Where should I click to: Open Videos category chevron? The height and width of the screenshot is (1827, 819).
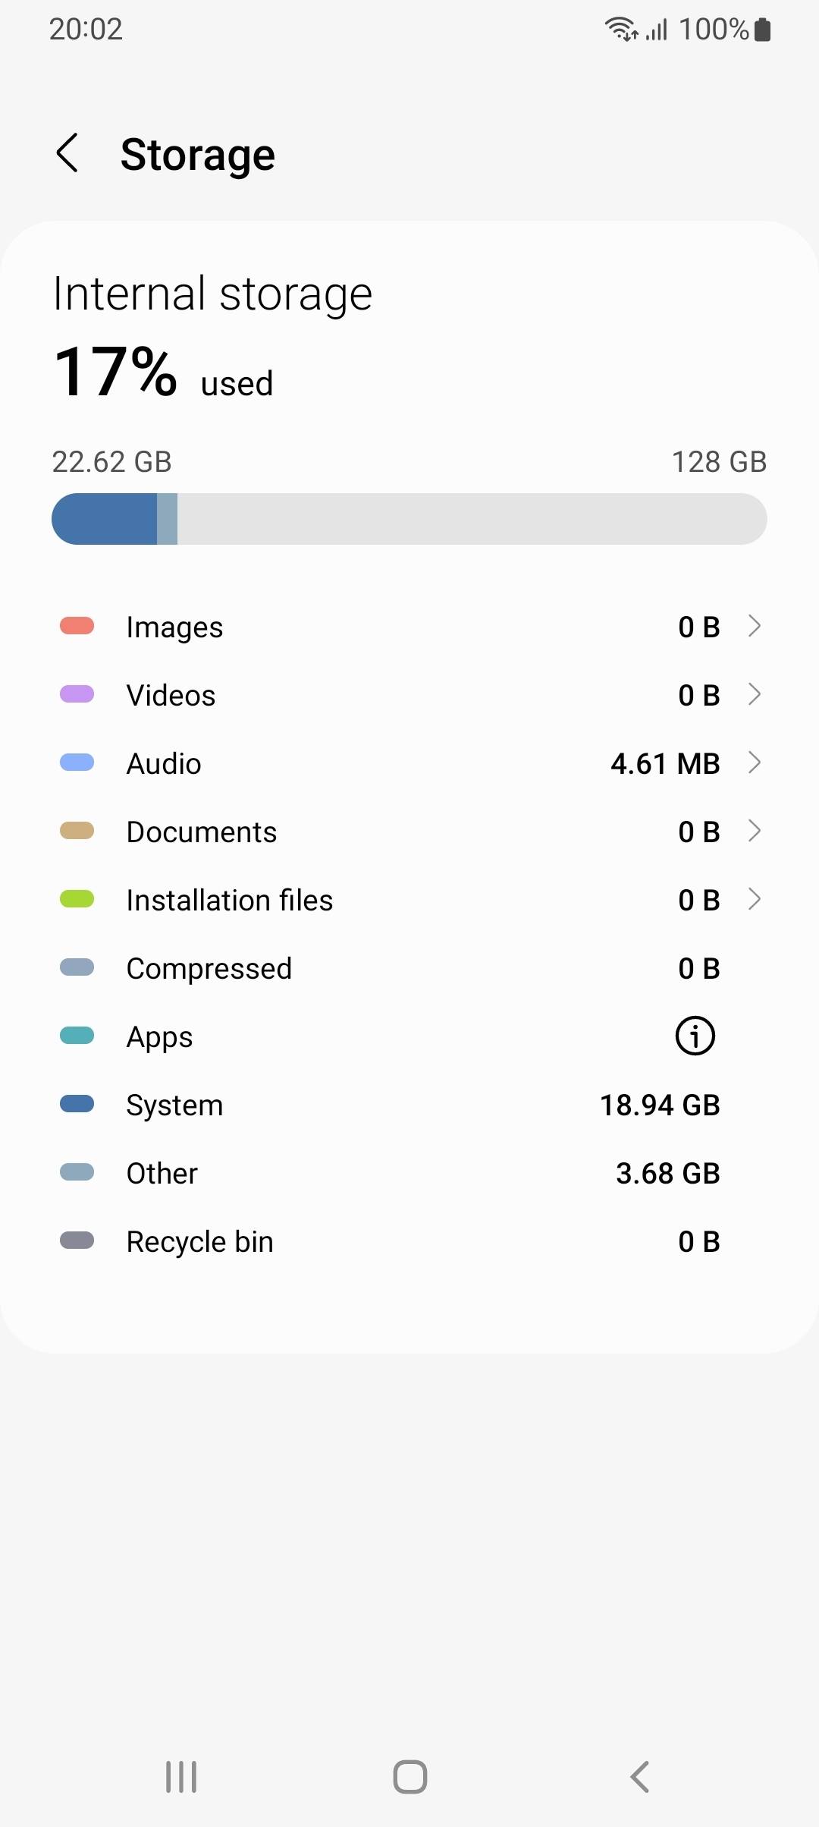[x=754, y=694]
